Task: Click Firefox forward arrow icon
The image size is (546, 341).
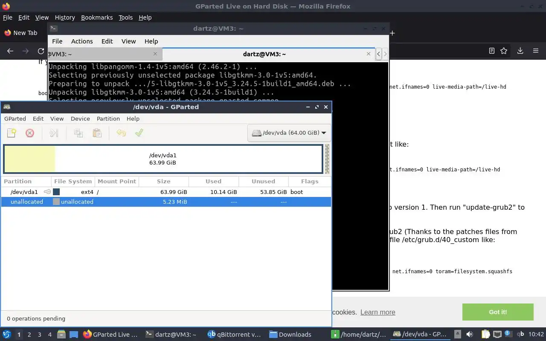Action: (x=26, y=51)
